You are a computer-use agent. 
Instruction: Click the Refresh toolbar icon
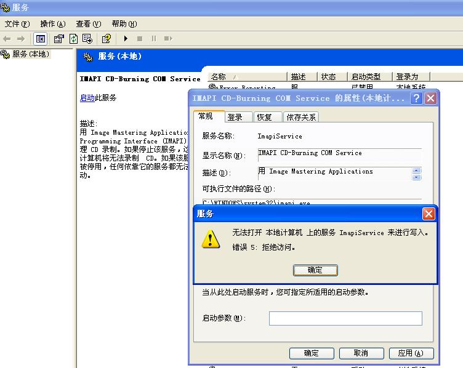pos(73,39)
